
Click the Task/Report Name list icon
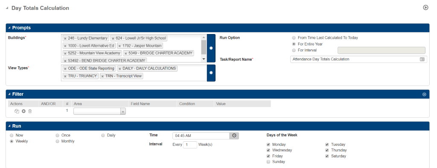pyautogui.click(x=422, y=59)
